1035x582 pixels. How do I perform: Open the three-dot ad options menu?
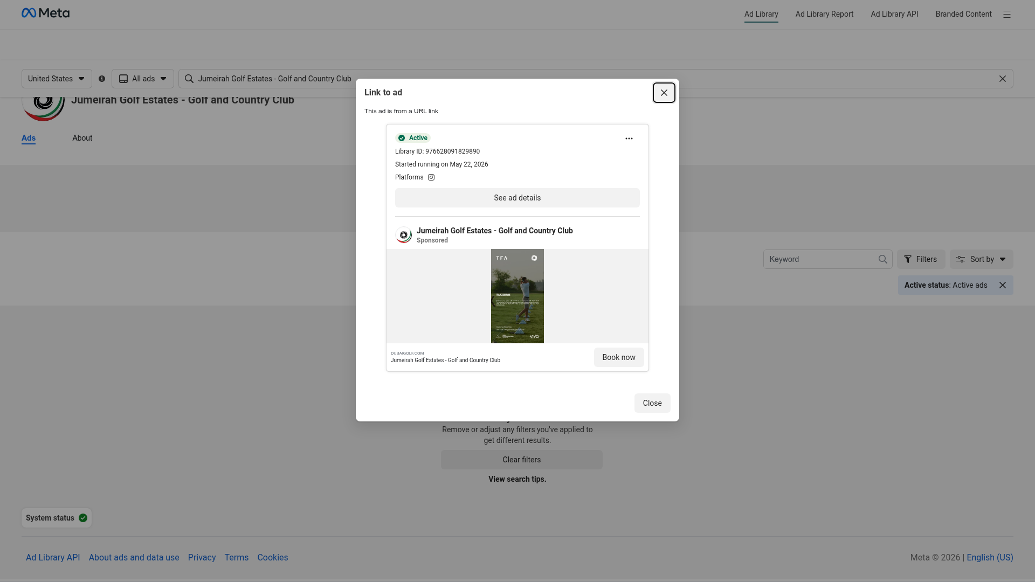629,138
